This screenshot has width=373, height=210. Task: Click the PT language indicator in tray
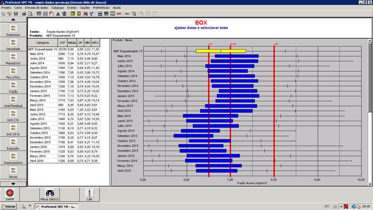click(327, 206)
